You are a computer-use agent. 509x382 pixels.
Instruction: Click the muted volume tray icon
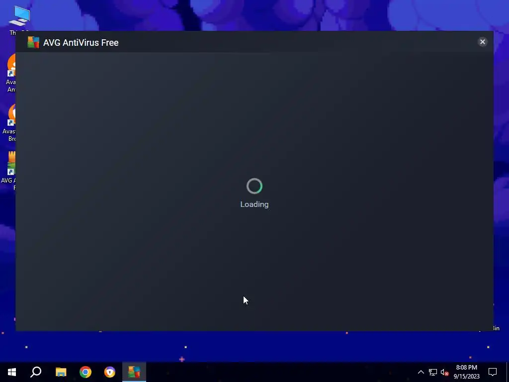(444, 372)
